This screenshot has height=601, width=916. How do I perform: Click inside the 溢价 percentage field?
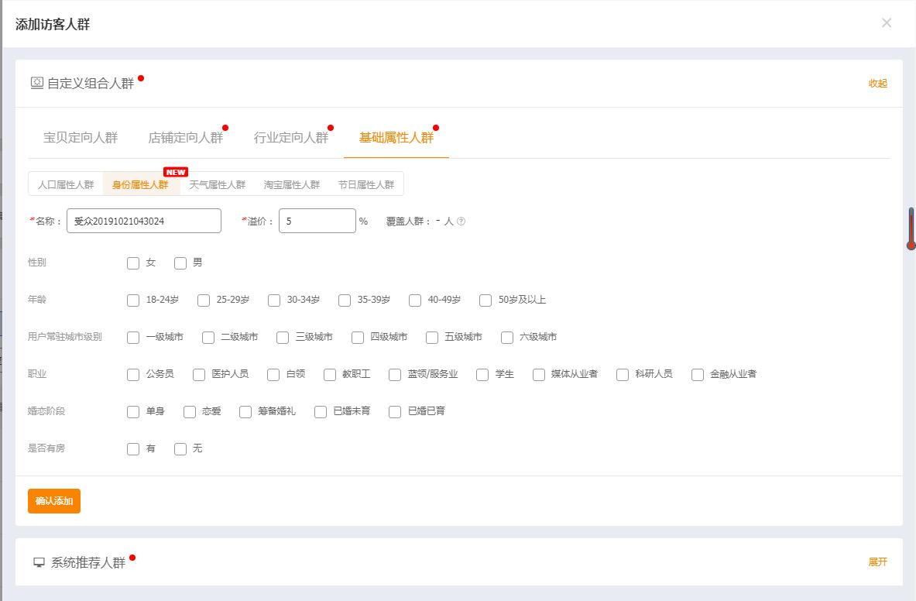(317, 221)
